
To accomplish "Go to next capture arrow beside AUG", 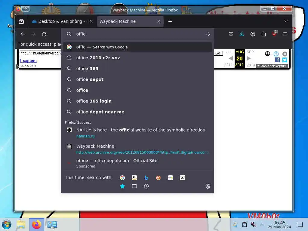I will (x=248, y=58).
